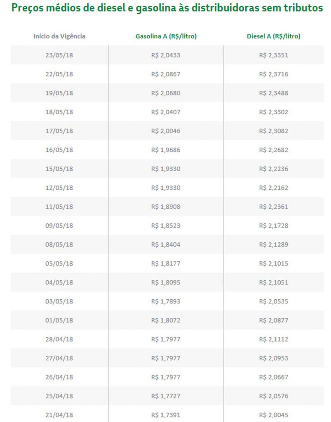The width and height of the screenshot is (331, 422).
Task: Click the Gasolina A (R$/litro) header
Action: [x=166, y=36]
